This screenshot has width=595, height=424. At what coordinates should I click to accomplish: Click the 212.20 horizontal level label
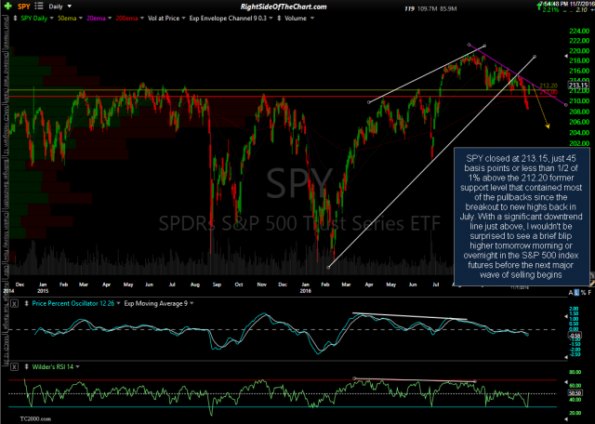(549, 86)
